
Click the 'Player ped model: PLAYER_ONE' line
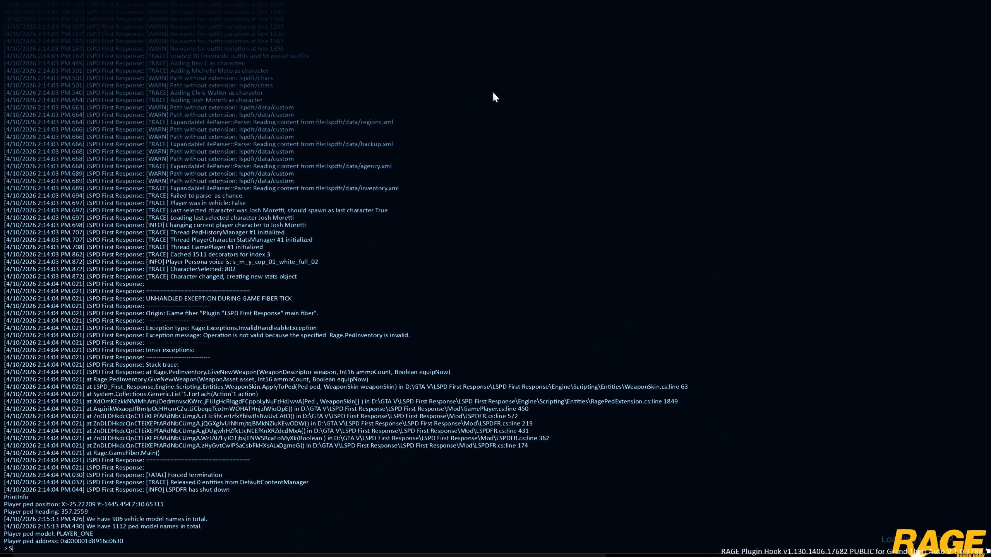point(48,533)
